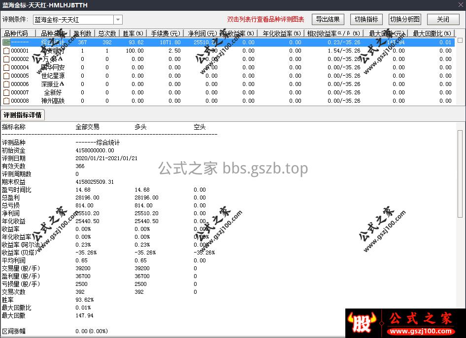Sort by the 年化收益率(%) column header

coord(281,33)
